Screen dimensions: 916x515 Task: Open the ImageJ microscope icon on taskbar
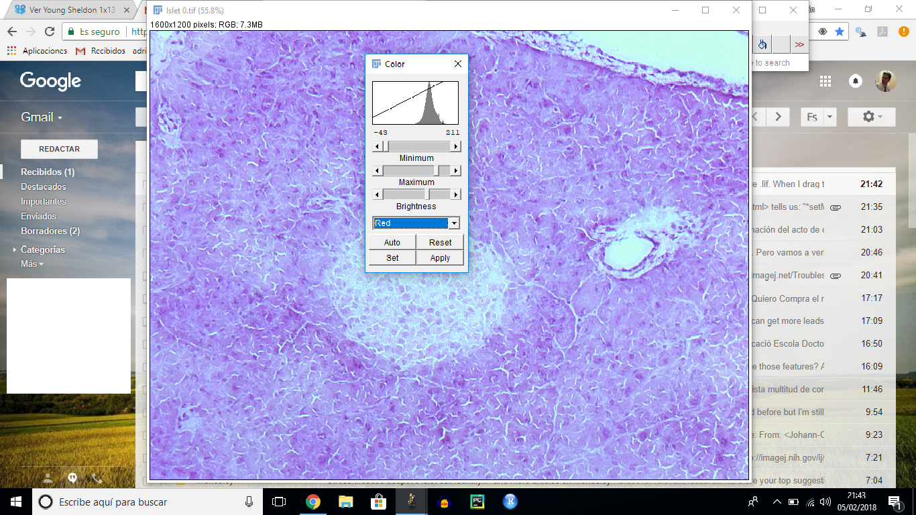tap(411, 502)
